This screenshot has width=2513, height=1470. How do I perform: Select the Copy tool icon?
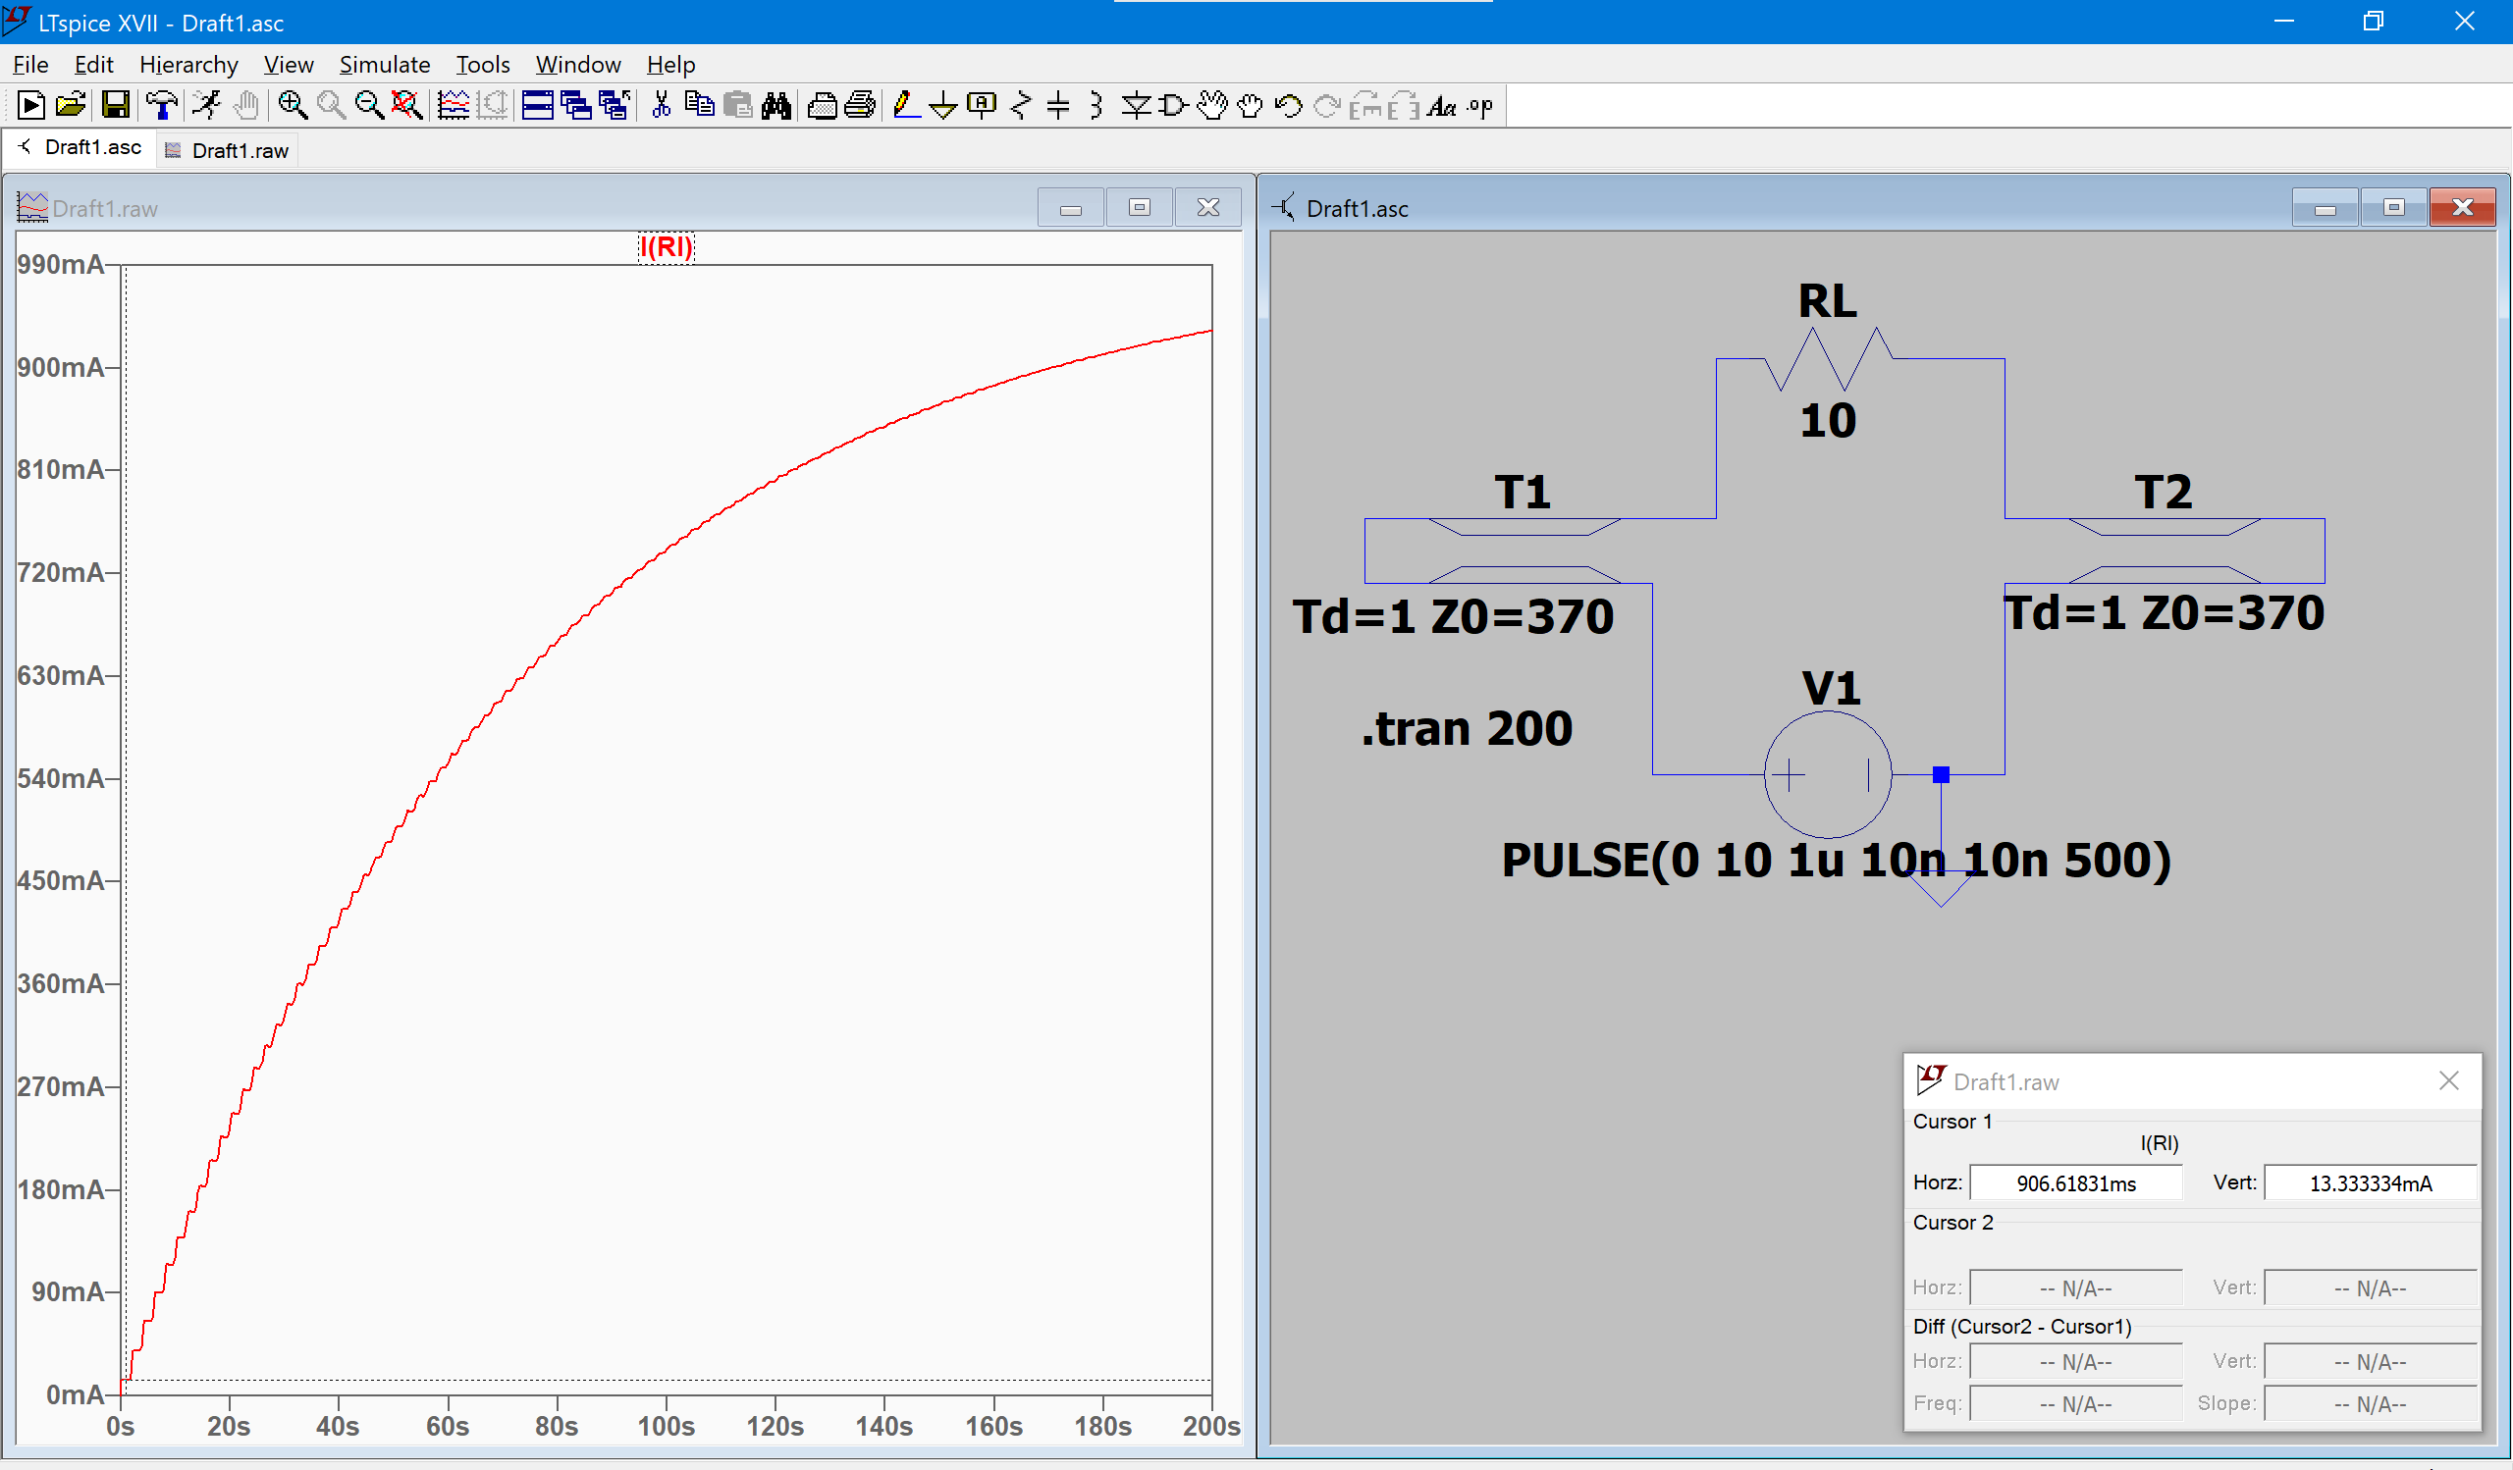pos(700,105)
